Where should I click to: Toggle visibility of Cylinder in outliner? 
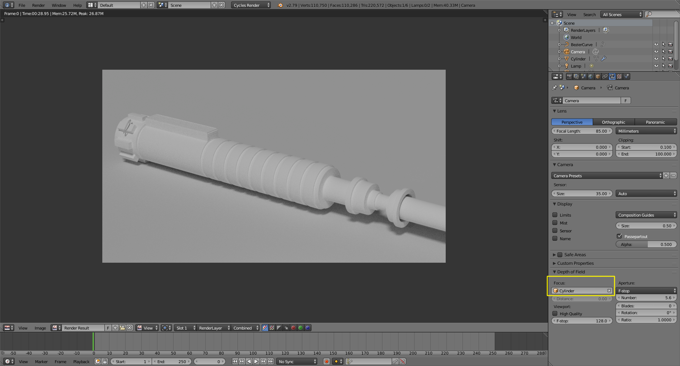[x=656, y=59]
